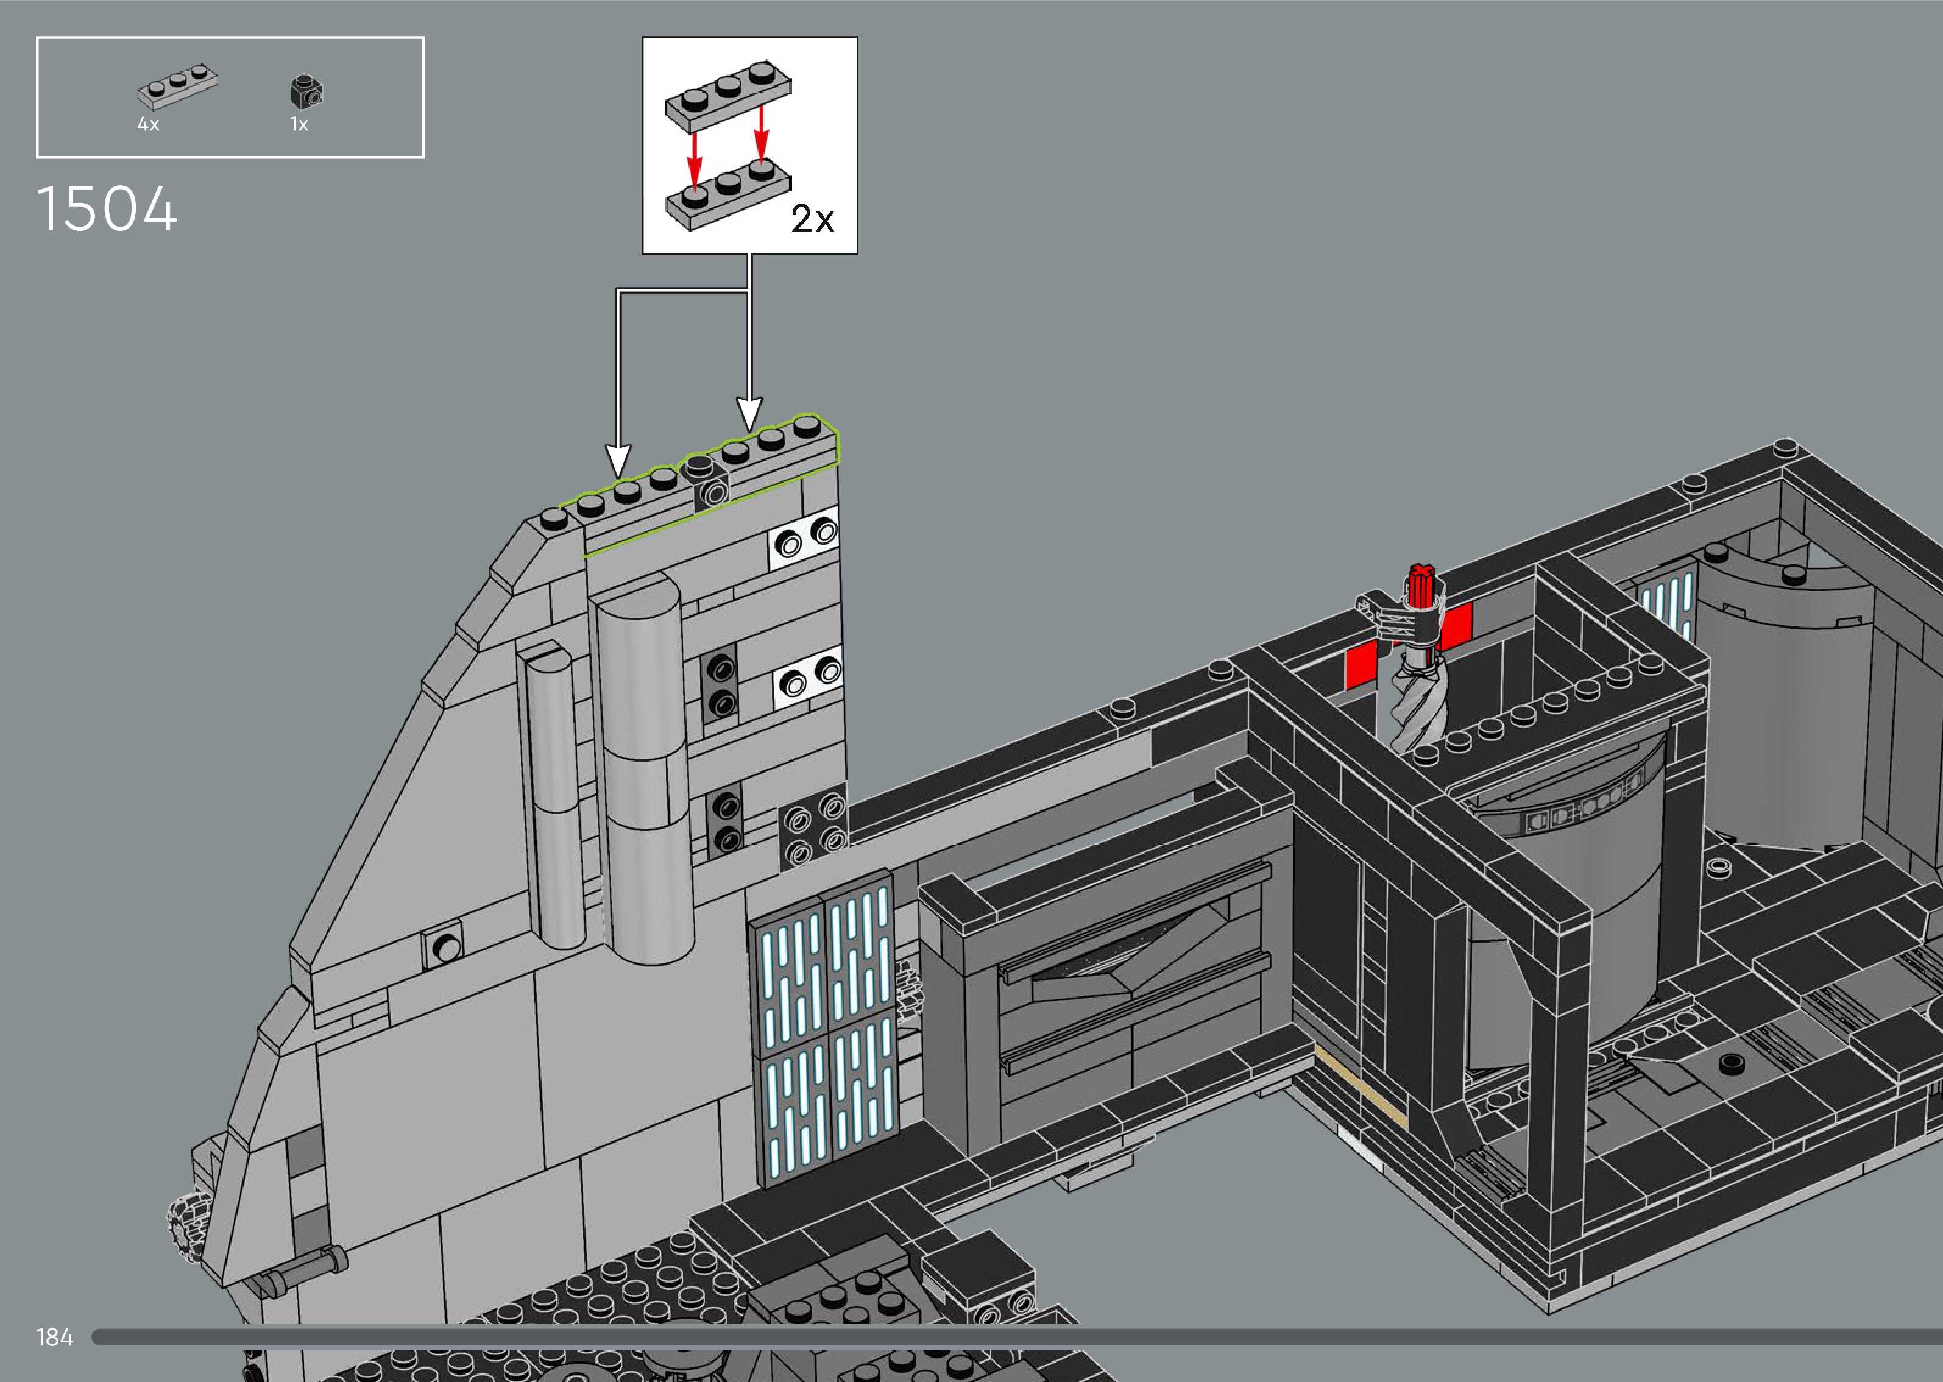1943x1382 pixels.
Task: Click the 1x quantity label
Action: [299, 124]
